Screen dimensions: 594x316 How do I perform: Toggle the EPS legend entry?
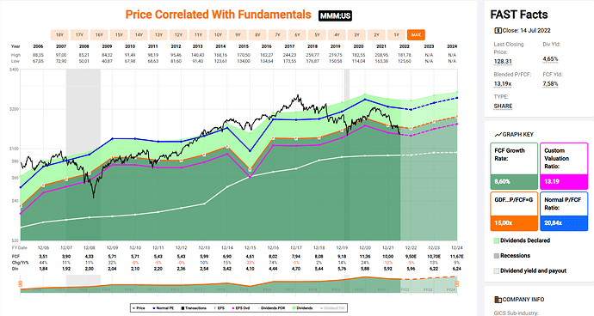(x=219, y=308)
